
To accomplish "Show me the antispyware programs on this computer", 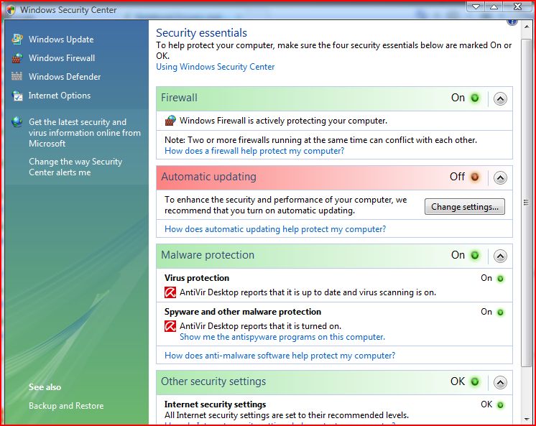I will point(282,337).
